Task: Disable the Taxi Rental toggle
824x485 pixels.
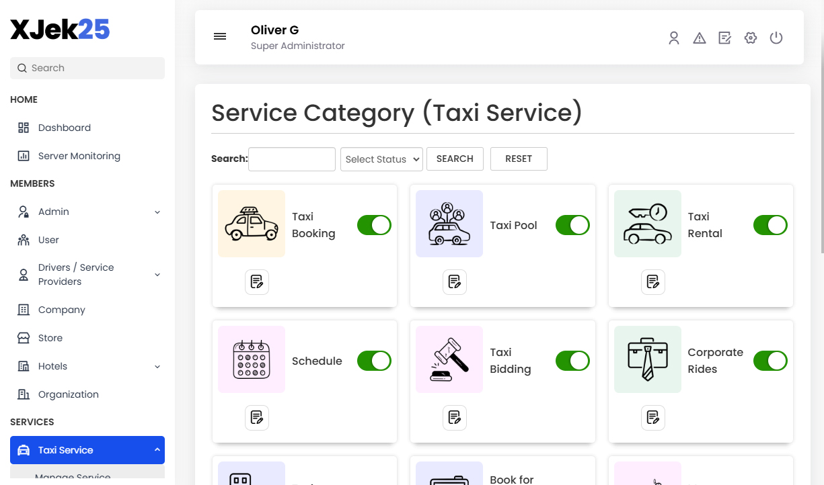Action: point(770,225)
